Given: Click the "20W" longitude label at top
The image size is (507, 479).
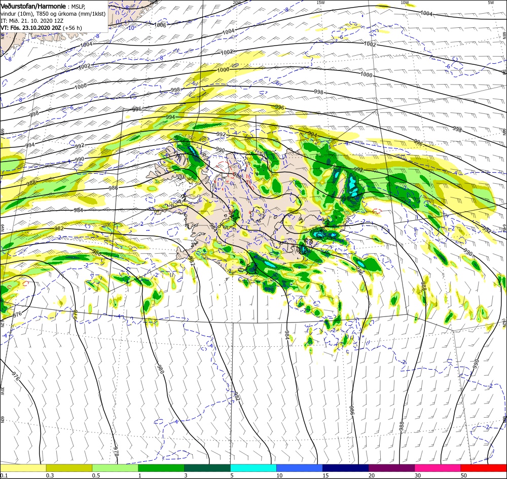Looking at the screenshot, I should coord(237,3).
